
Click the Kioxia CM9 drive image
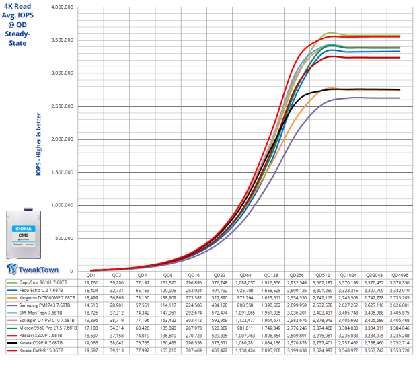point(24,233)
